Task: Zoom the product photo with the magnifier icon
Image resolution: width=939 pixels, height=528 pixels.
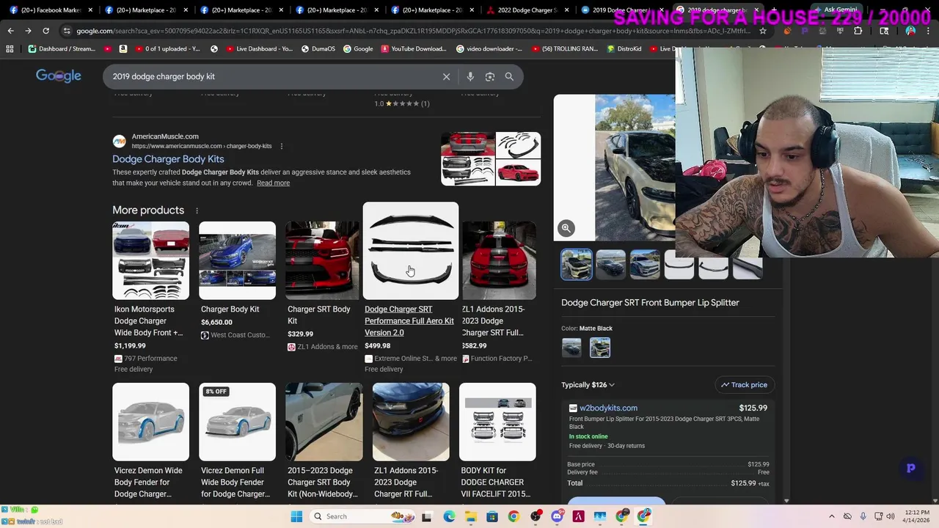Action: tap(566, 228)
